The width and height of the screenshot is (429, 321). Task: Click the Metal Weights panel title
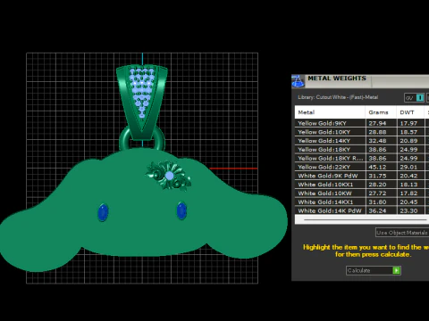(337, 78)
